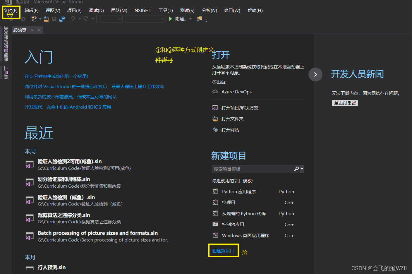Viewport: 412px width, 274px height.
Task: Open the 分析(N) menu
Action: pyautogui.click(x=209, y=11)
